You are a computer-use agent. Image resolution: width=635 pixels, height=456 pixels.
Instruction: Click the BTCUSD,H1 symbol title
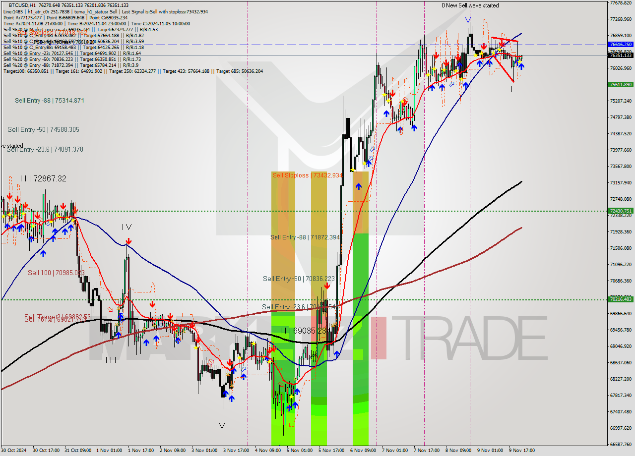click(x=22, y=5)
